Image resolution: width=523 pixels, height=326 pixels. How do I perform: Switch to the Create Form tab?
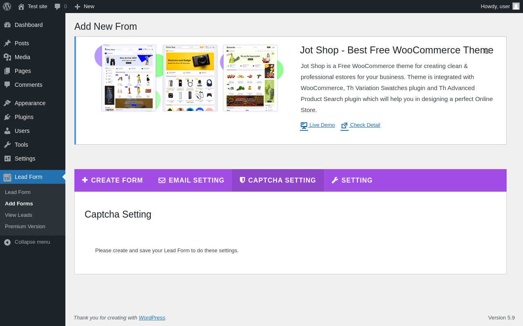(112, 181)
